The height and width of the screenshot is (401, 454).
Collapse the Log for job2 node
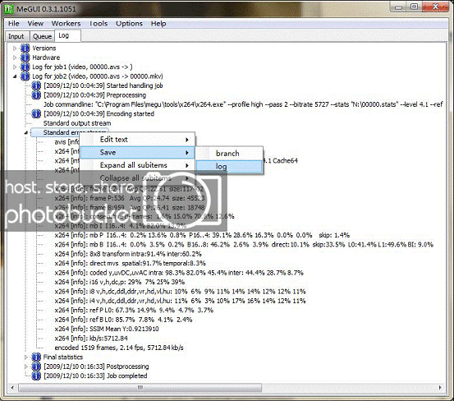coord(15,76)
